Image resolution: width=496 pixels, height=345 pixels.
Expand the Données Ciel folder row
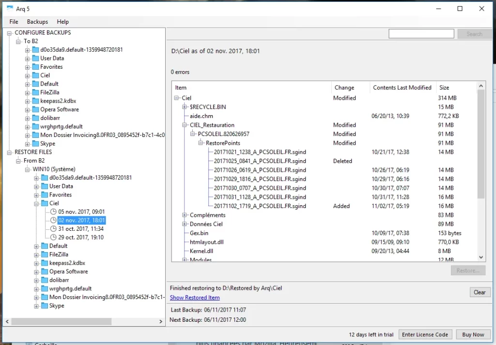(x=185, y=224)
